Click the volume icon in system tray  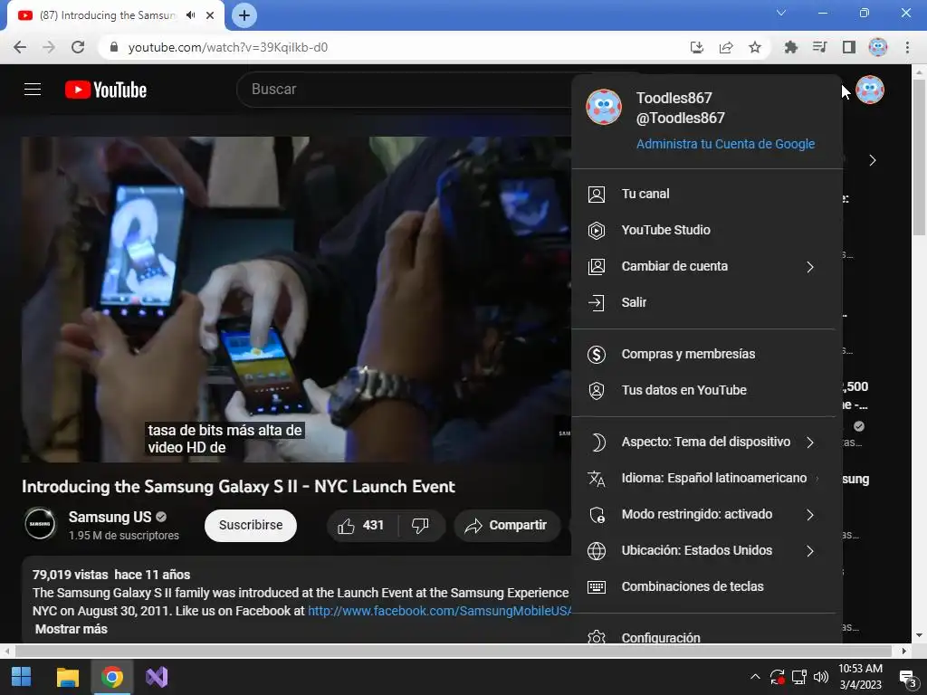coord(820,677)
